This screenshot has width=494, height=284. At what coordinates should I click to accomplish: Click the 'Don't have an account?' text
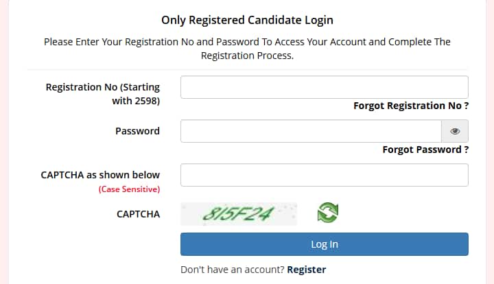click(x=233, y=270)
